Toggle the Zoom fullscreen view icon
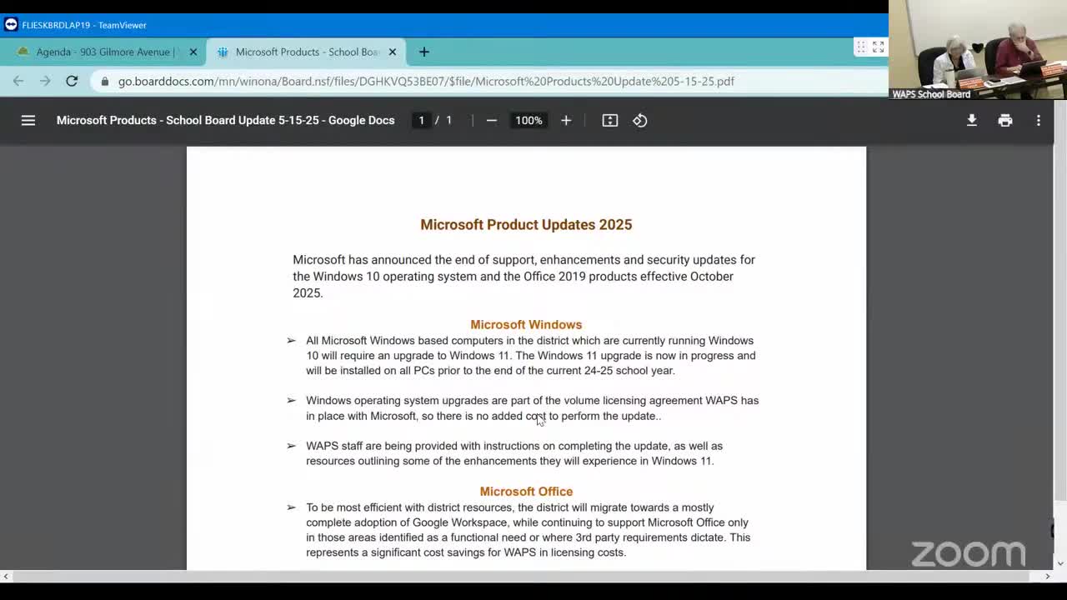1067x600 pixels. click(878, 47)
